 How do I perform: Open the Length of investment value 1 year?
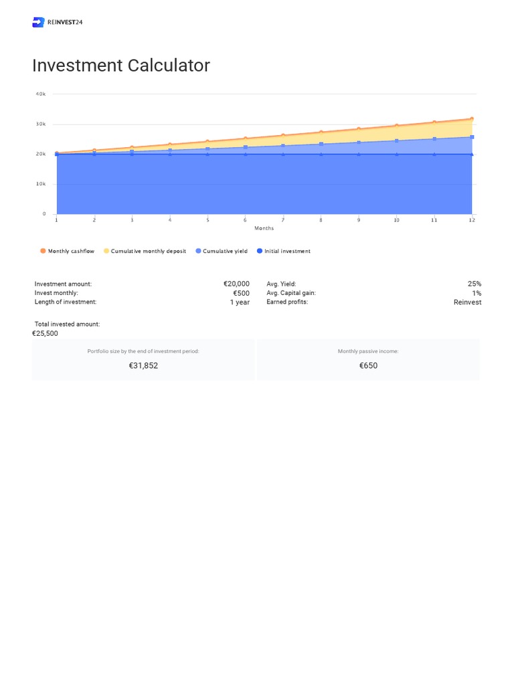pyautogui.click(x=240, y=302)
